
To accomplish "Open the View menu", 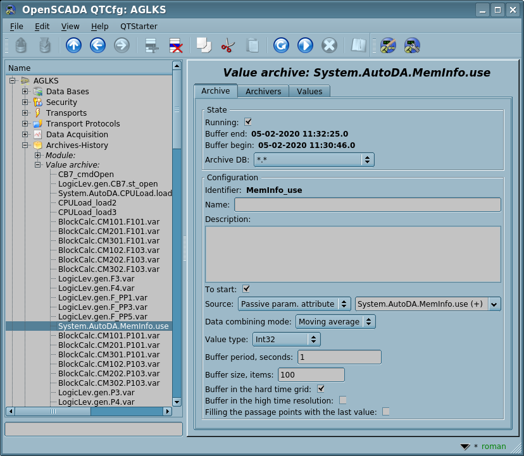I will point(70,27).
